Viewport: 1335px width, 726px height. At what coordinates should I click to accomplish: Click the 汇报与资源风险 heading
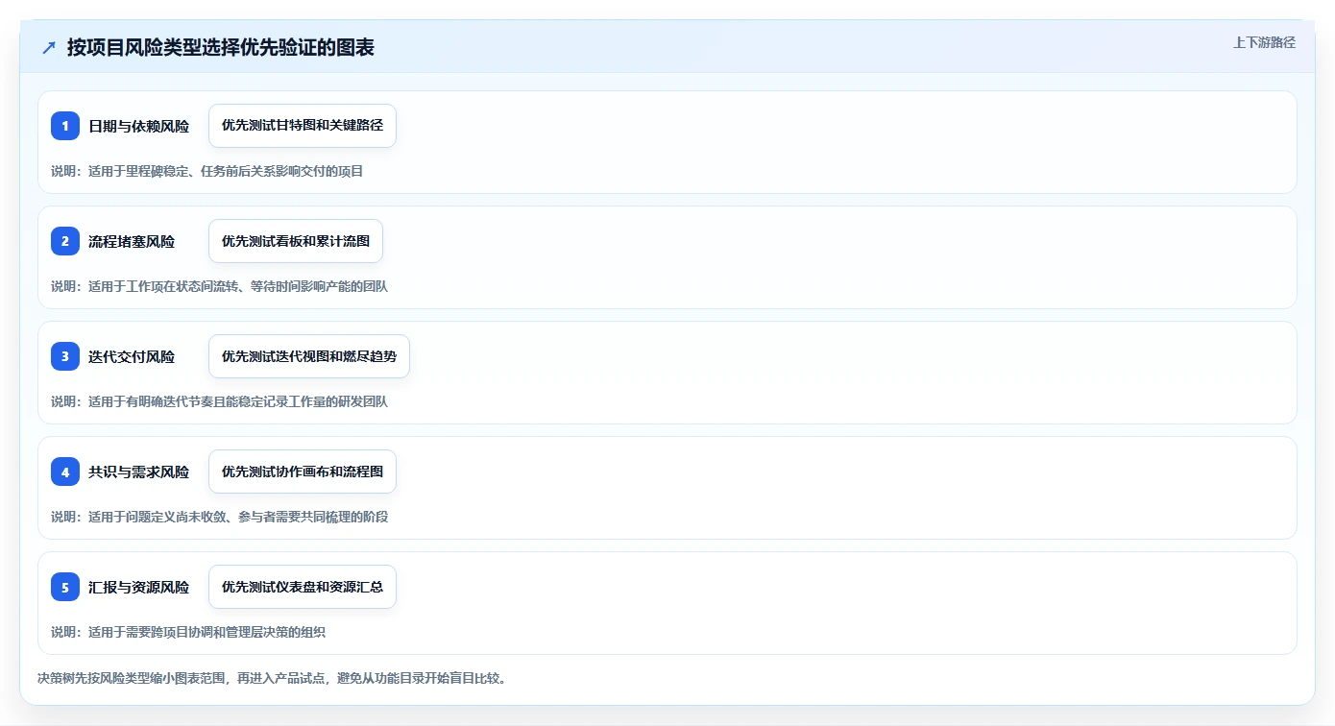138,587
